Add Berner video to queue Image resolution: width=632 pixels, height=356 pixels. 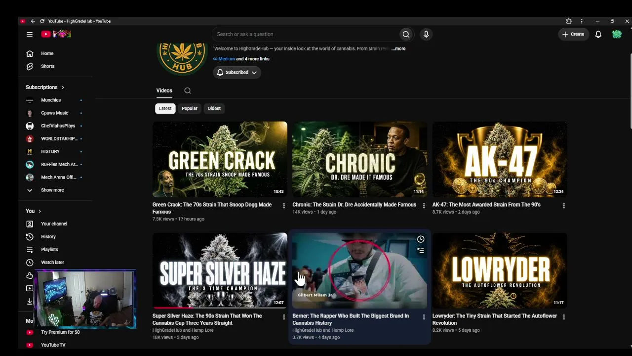421,251
